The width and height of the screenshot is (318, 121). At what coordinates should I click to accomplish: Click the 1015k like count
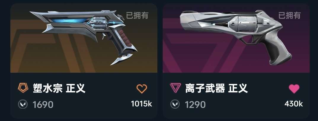[x=142, y=104]
